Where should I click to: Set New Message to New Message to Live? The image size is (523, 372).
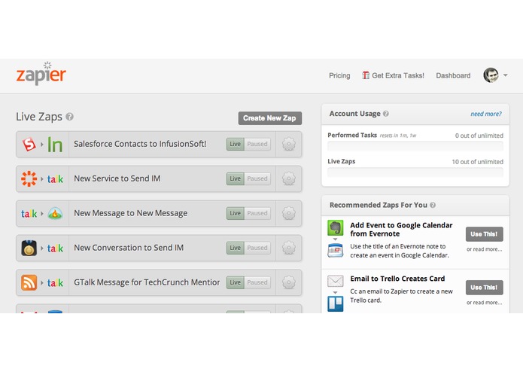pyautogui.click(x=235, y=213)
